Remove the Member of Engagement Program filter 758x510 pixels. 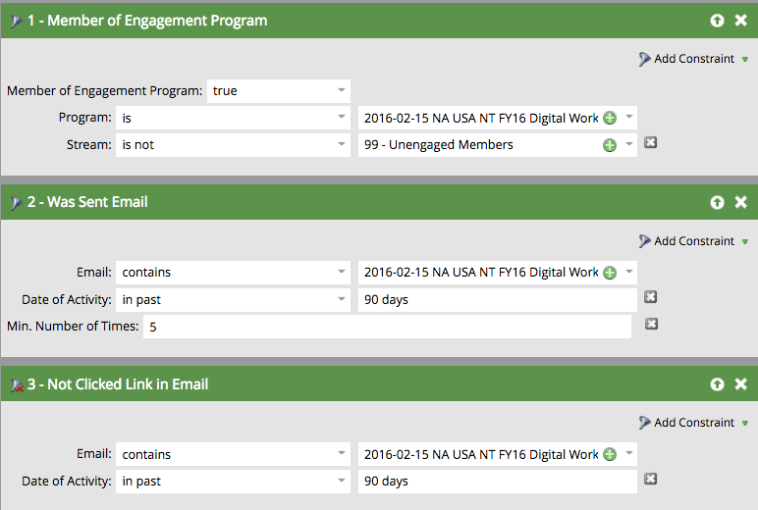click(x=741, y=21)
